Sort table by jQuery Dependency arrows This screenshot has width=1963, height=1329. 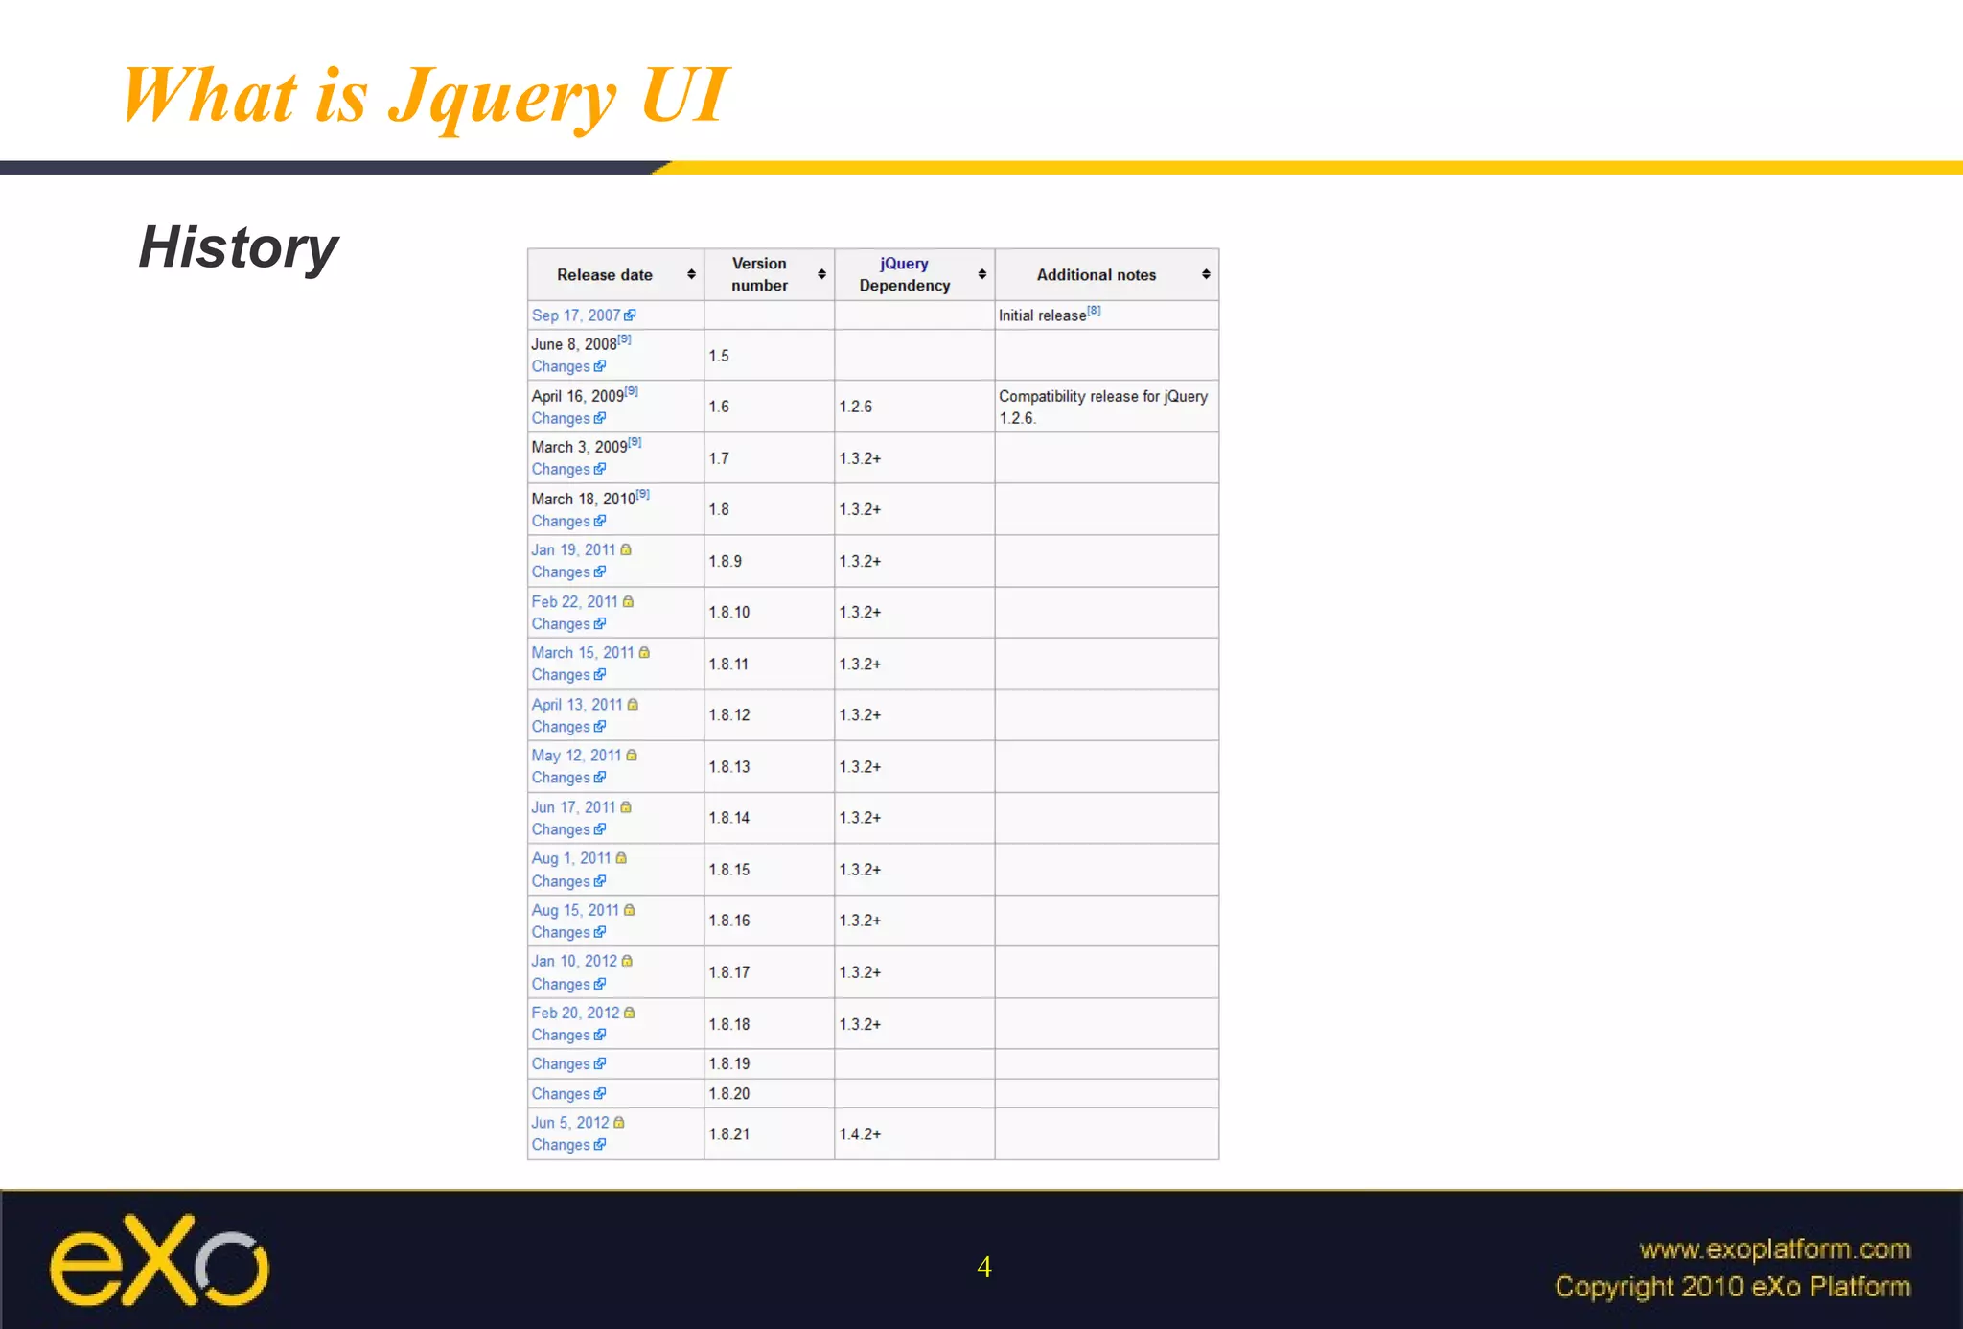981,274
